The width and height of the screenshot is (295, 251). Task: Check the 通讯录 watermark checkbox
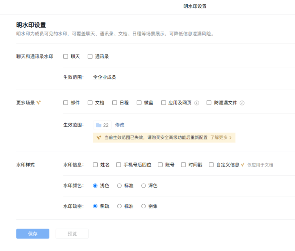pyautogui.click(x=90, y=56)
